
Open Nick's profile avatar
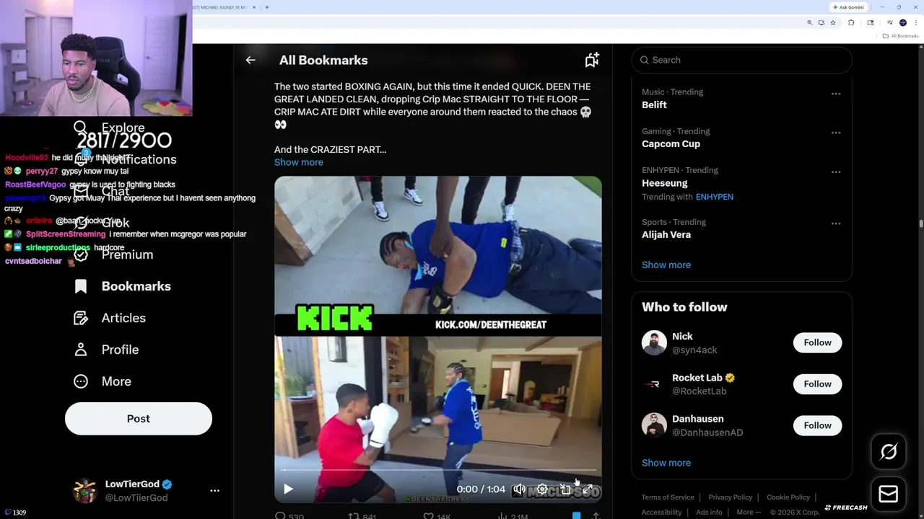[x=654, y=342]
